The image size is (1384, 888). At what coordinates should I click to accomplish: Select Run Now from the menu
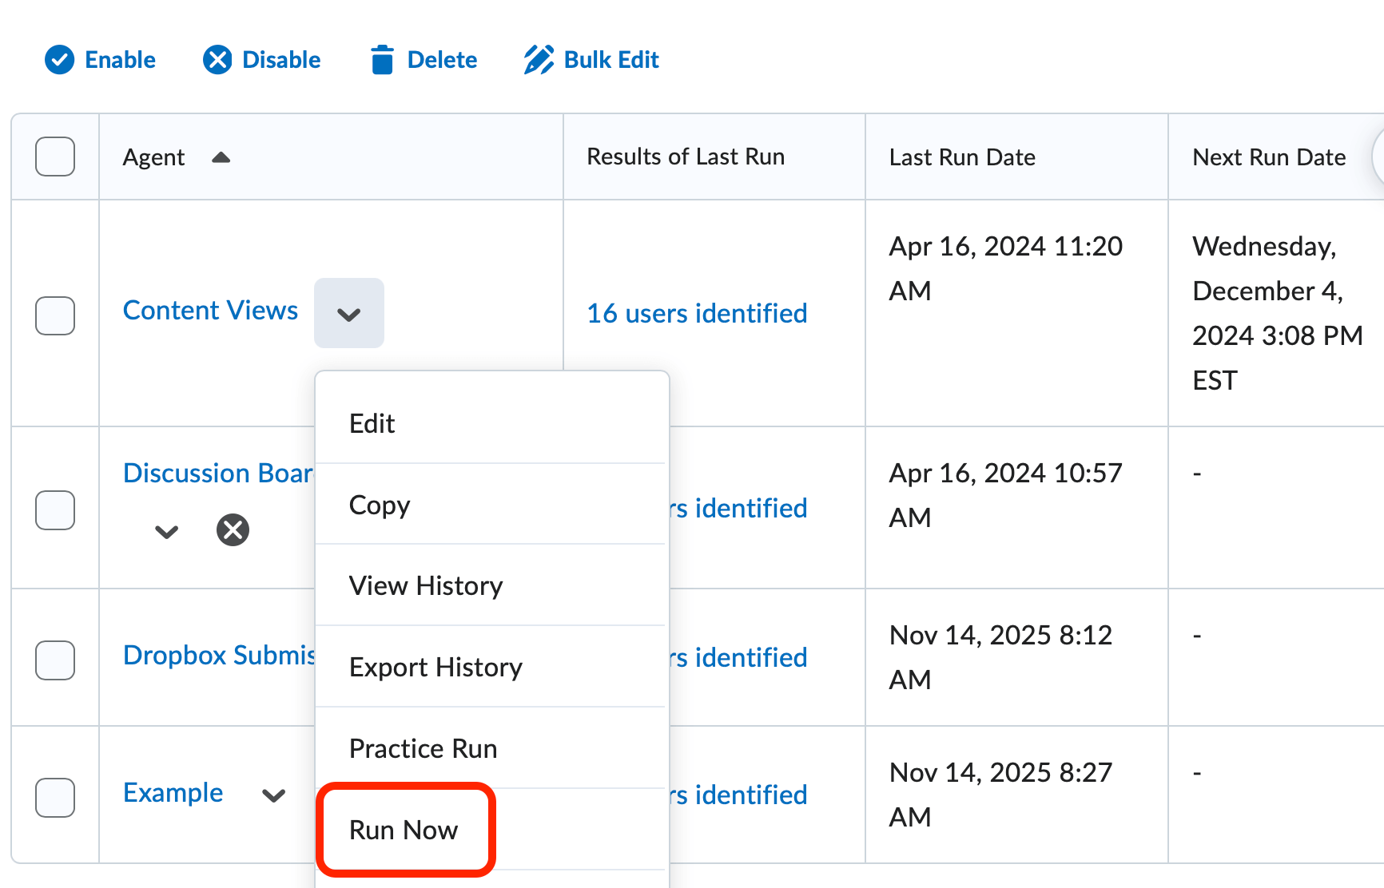coord(404,830)
